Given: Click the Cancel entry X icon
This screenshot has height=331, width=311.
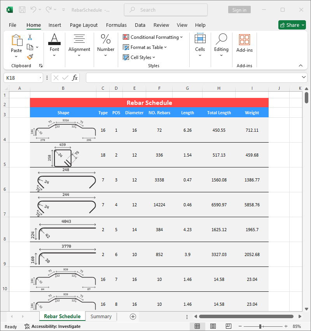Looking at the screenshot, I should point(56,78).
